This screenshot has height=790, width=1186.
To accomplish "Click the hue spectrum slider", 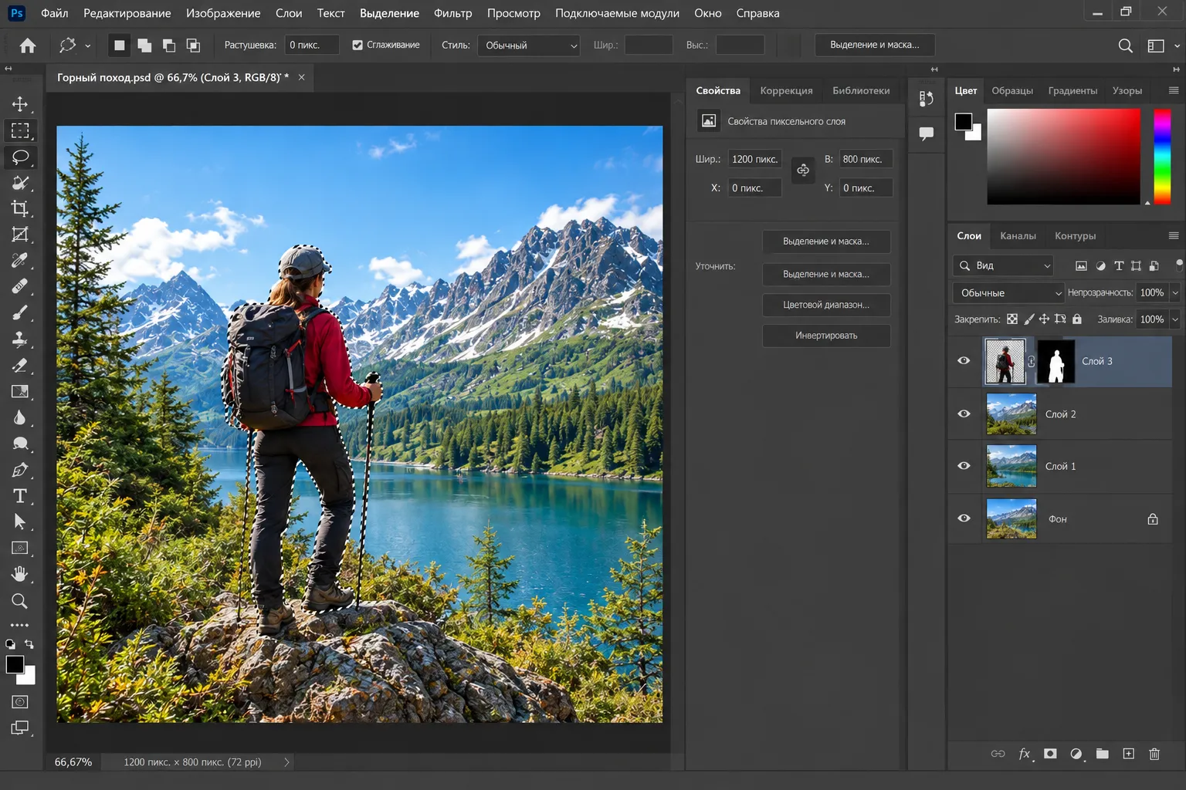I will point(1162,157).
